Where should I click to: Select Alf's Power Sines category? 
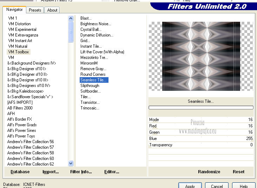click(x=21, y=130)
